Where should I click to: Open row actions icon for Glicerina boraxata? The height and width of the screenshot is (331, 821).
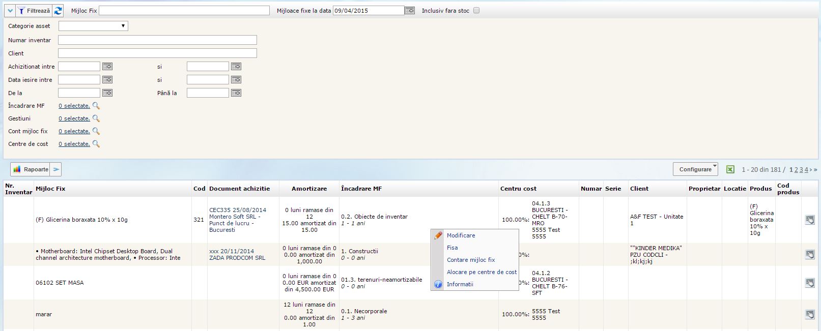809,220
